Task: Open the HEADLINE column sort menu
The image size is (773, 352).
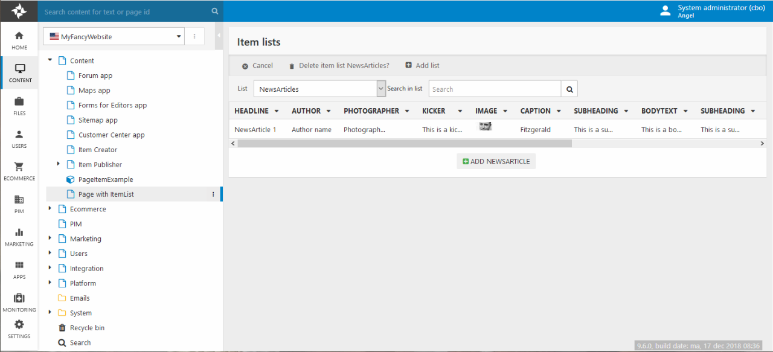Action: (x=277, y=111)
